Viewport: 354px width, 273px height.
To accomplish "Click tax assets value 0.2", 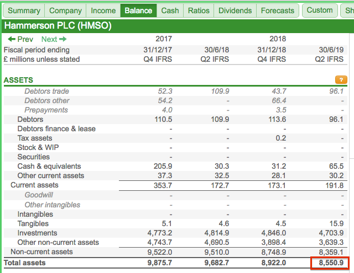I will (280, 138).
